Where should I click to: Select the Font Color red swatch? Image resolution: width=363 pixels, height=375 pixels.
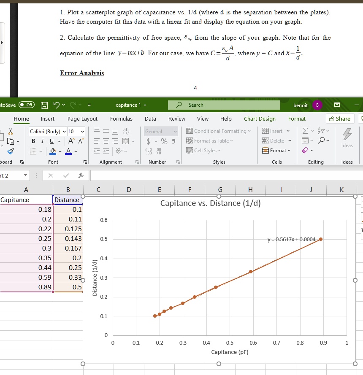point(68,152)
